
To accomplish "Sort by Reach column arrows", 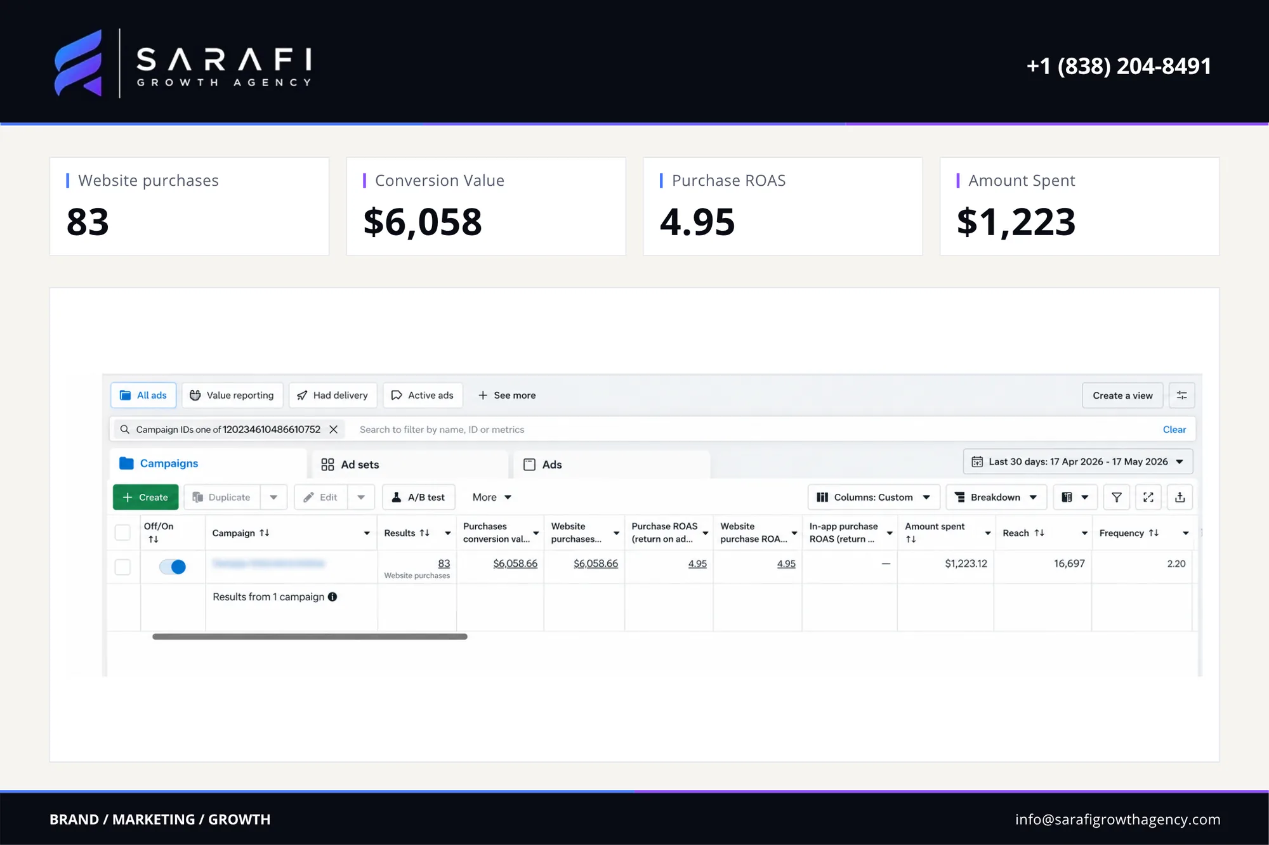I will coord(1039,532).
